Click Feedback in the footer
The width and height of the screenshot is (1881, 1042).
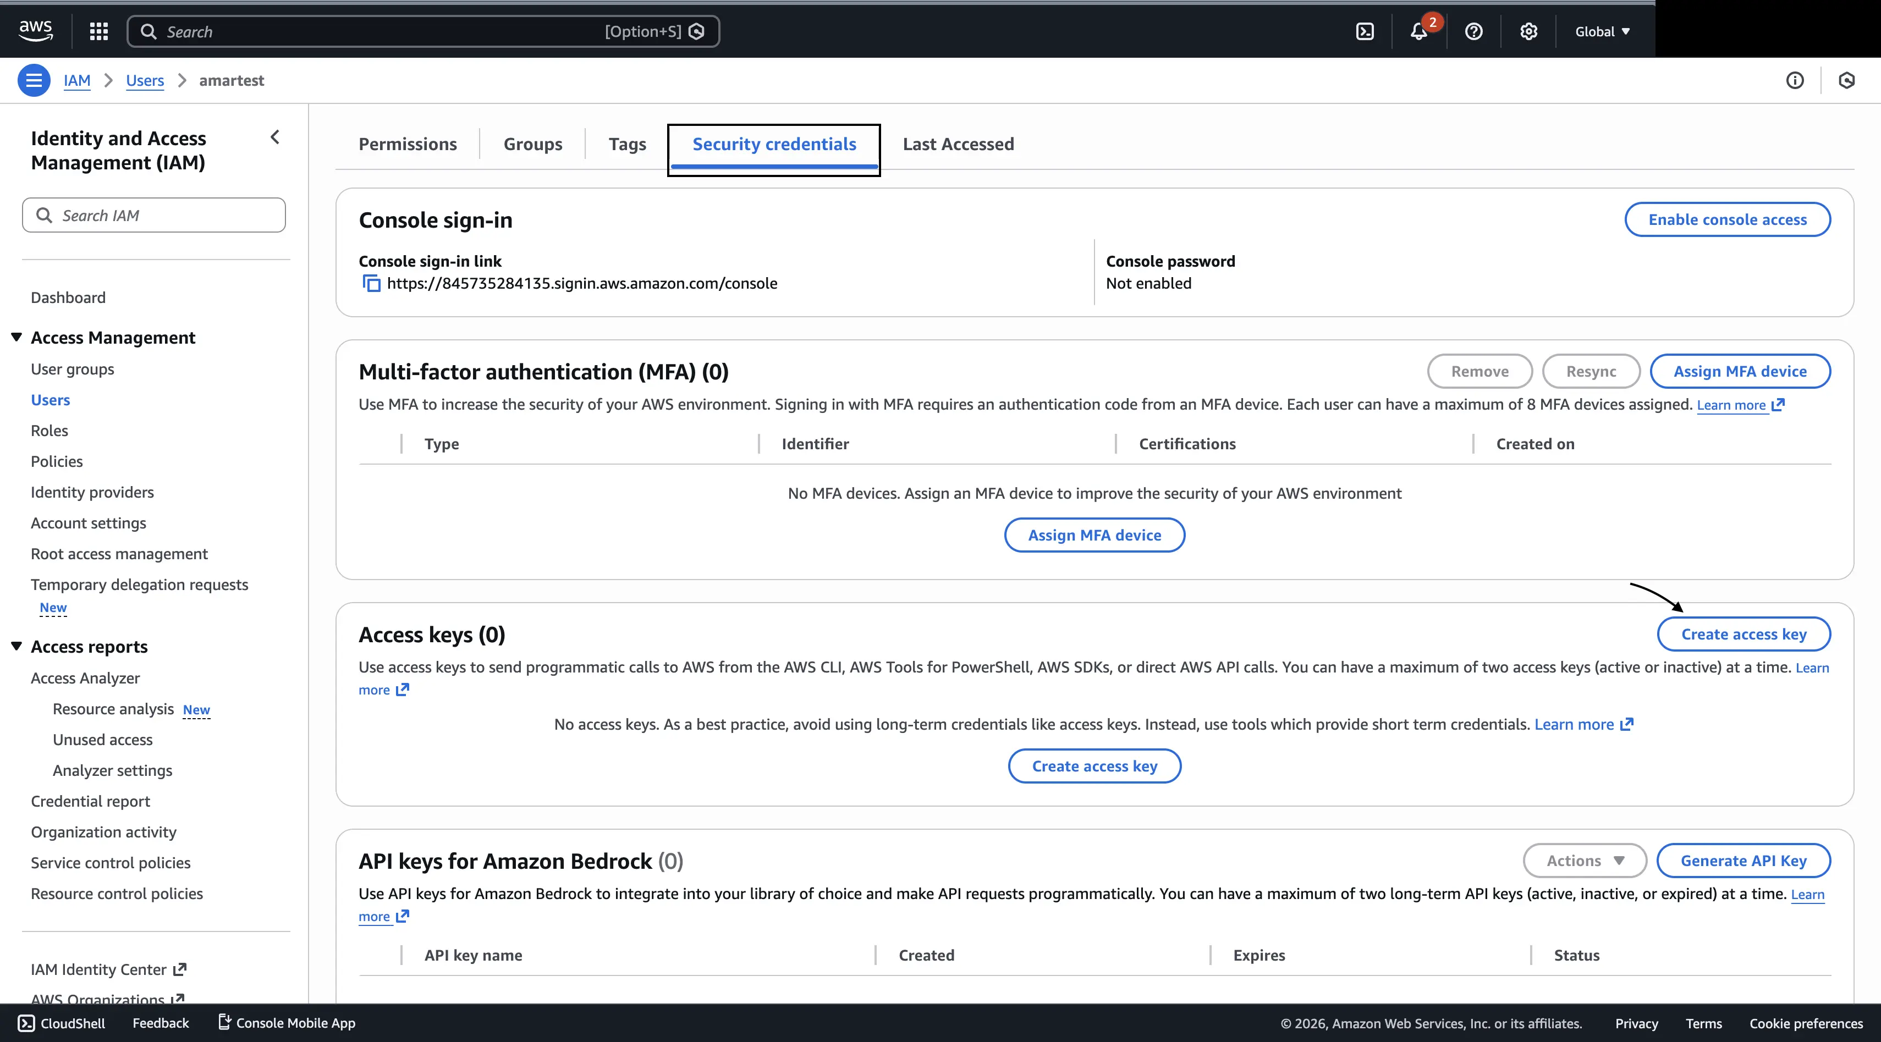161,1023
